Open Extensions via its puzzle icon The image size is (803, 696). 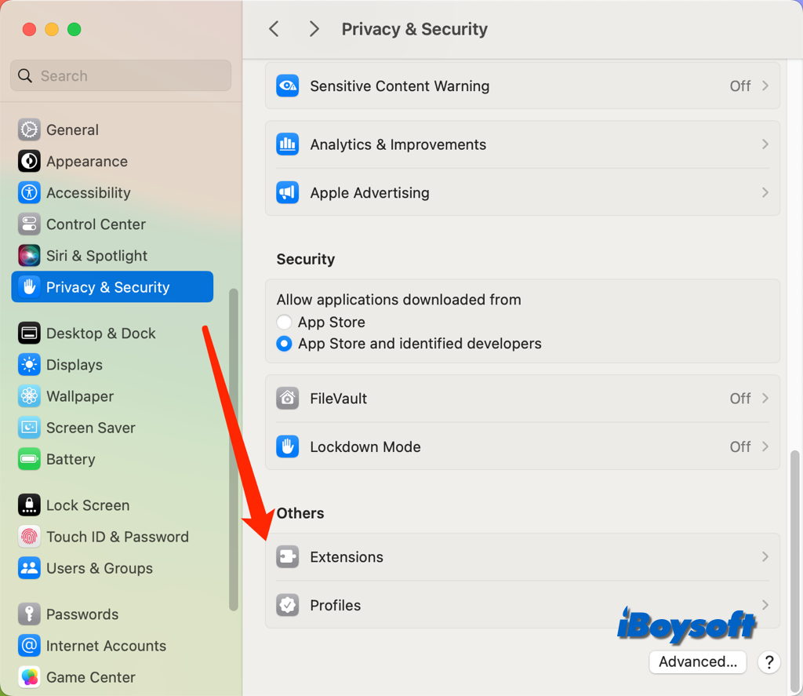coord(288,556)
